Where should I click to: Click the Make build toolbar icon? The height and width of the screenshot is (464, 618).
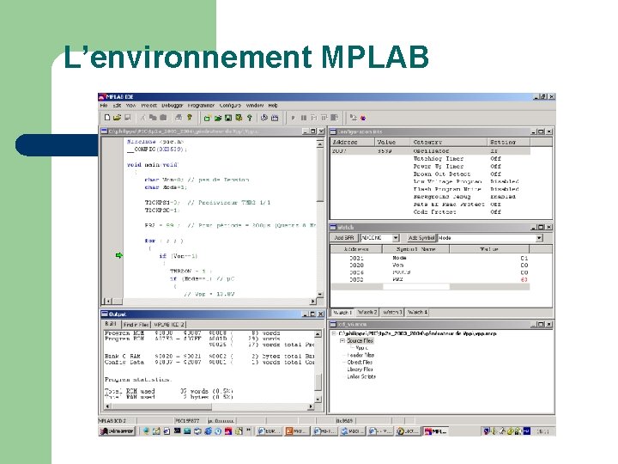coord(264,118)
